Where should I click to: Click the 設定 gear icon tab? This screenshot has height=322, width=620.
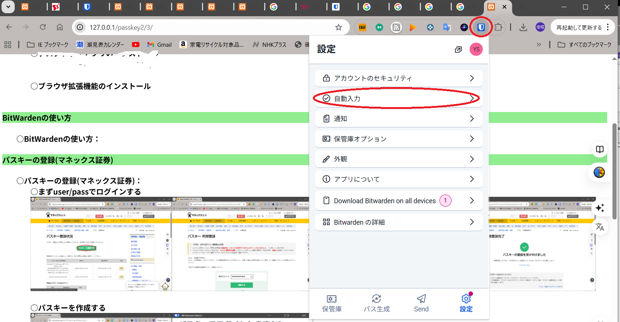click(x=466, y=303)
